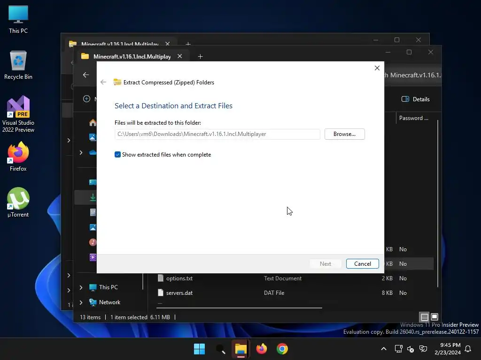Image resolution: width=481 pixels, height=360 pixels.
Task: Select the options.txt file
Action: click(x=179, y=278)
